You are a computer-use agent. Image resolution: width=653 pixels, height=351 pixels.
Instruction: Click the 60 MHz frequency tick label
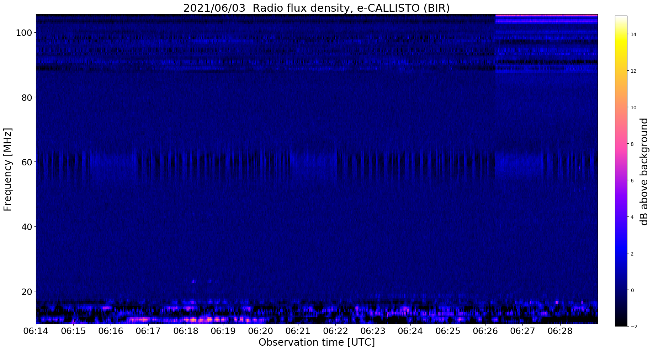tap(27, 162)
